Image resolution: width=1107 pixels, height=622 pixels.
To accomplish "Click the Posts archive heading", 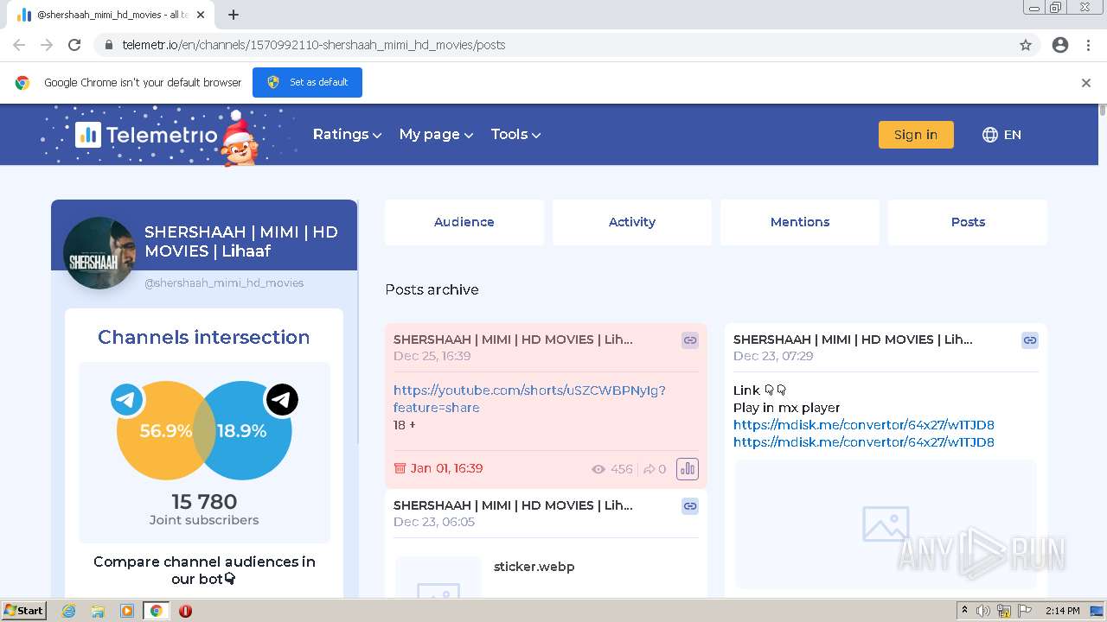I will coord(432,289).
